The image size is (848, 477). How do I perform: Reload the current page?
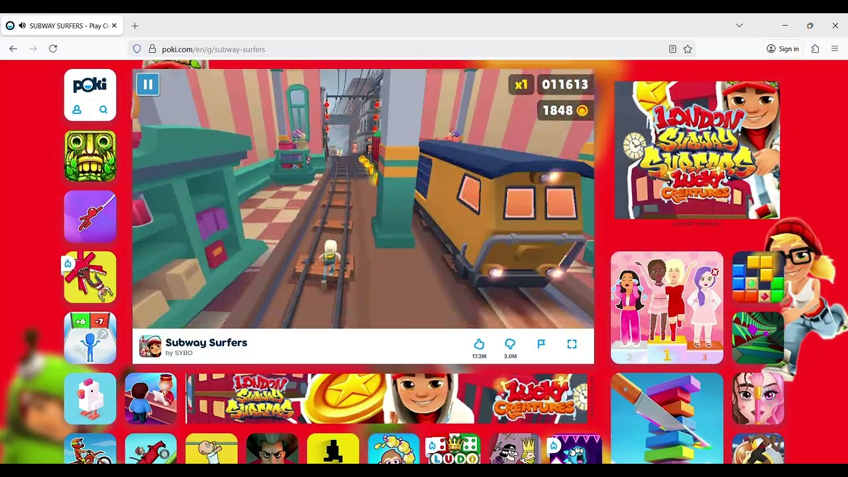(x=53, y=49)
